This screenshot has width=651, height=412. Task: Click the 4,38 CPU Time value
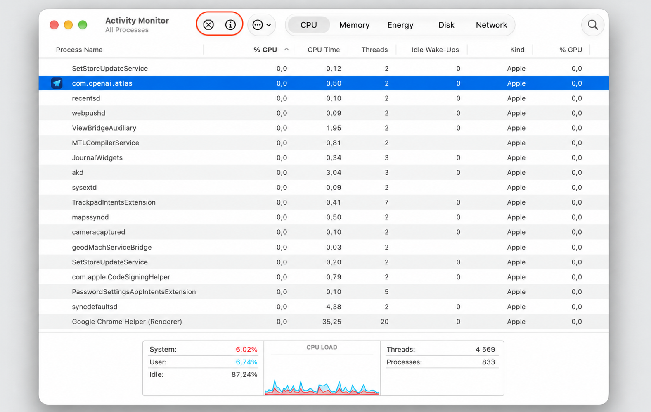coord(334,307)
